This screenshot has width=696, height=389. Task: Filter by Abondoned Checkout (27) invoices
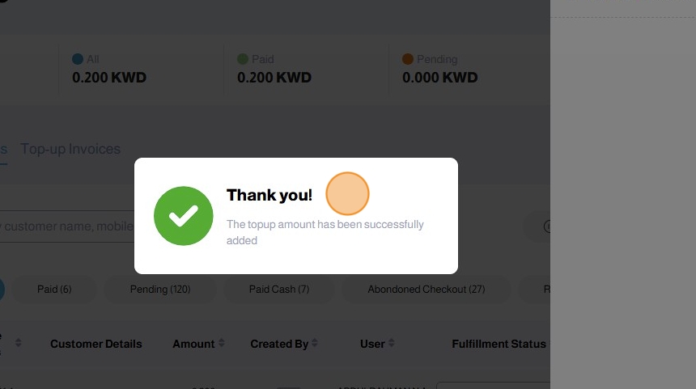(x=426, y=290)
